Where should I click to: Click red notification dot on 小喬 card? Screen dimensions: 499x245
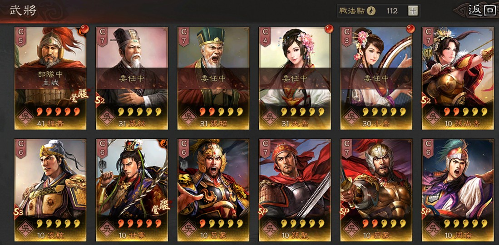click(x=410, y=29)
